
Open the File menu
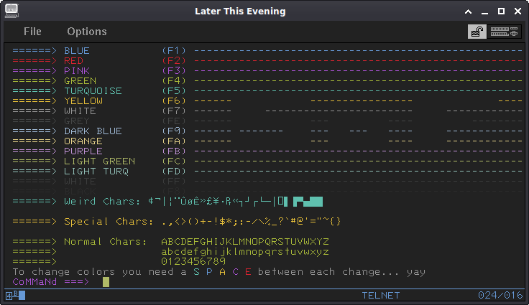pyautogui.click(x=32, y=32)
